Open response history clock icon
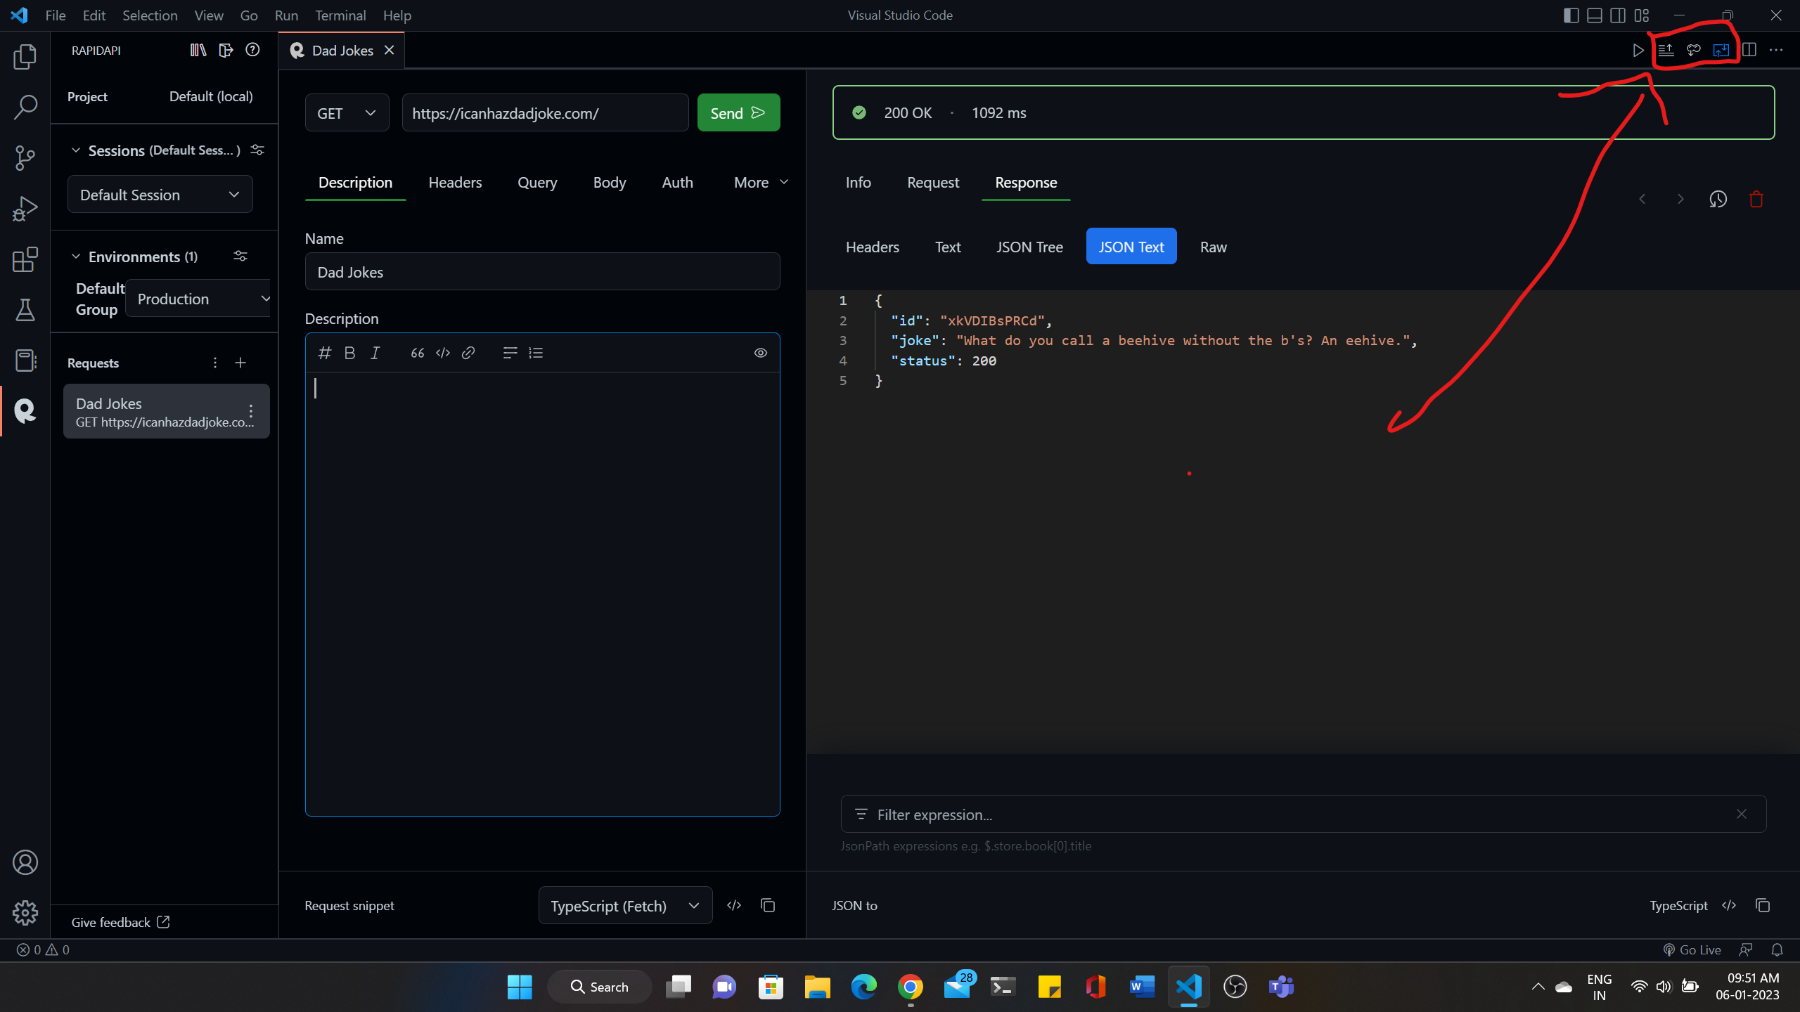 (1718, 200)
